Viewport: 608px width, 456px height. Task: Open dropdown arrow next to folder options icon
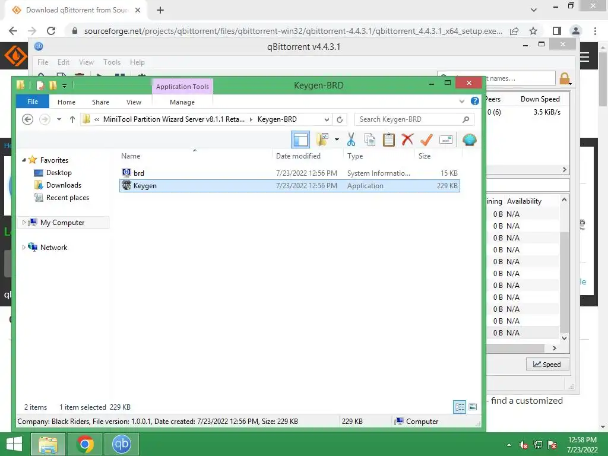click(x=337, y=140)
